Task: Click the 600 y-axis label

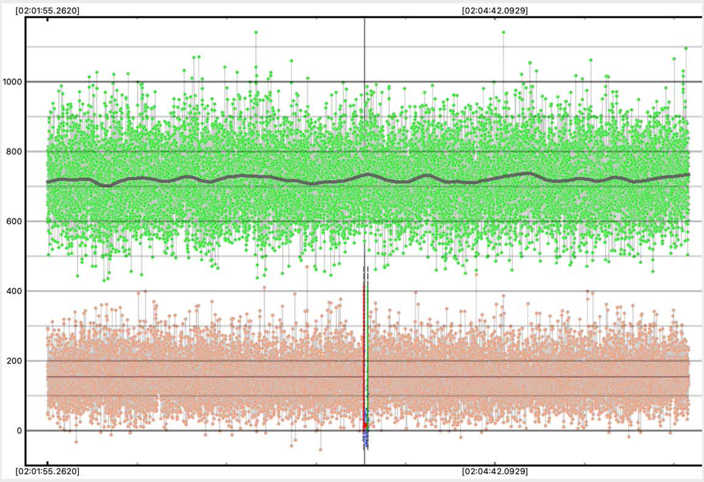Action: point(14,221)
